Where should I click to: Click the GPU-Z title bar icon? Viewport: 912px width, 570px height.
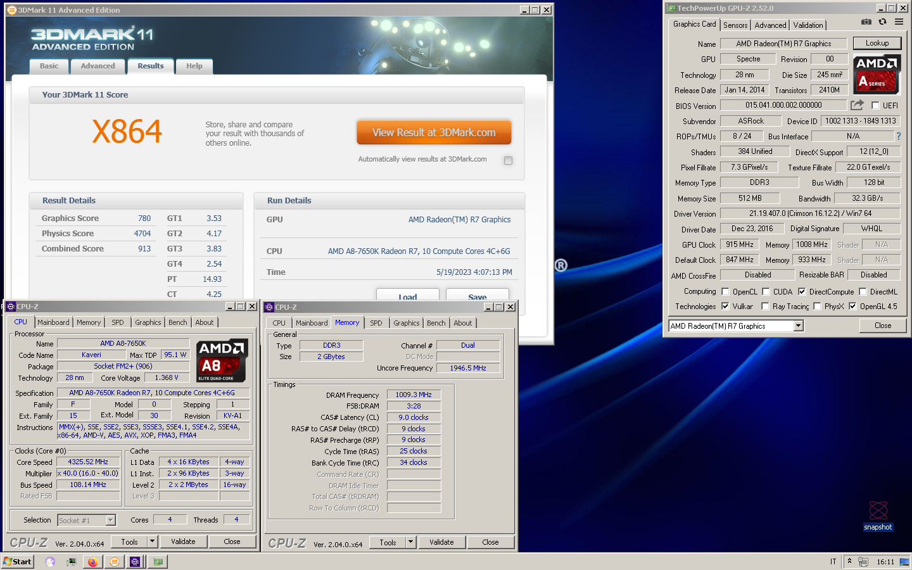(x=671, y=8)
